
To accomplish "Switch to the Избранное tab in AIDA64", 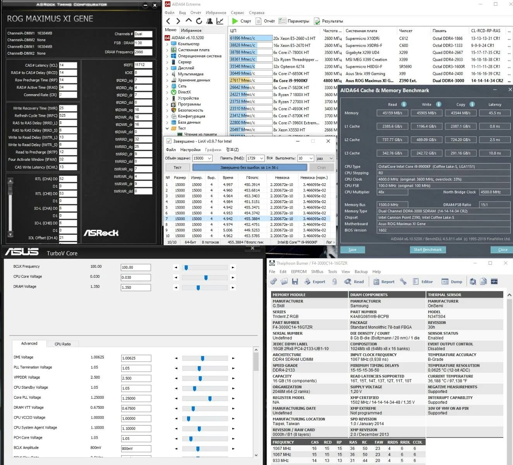I will (x=191, y=30).
